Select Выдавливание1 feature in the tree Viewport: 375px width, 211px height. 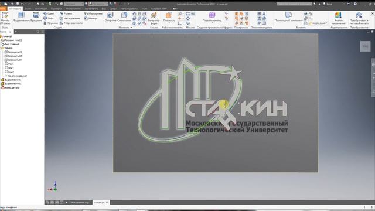pyautogui.click(x=11, y=80)
